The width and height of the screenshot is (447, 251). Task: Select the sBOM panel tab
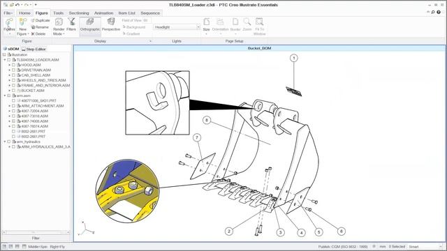click(11, 49)
